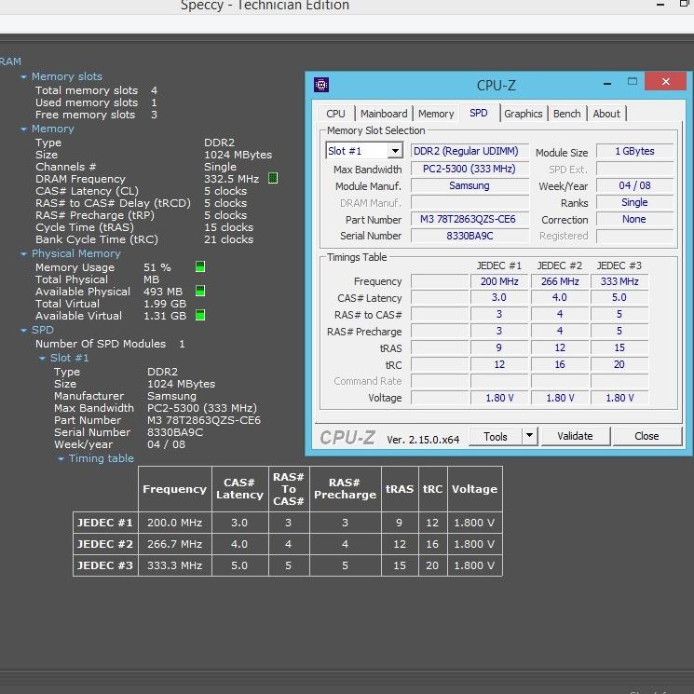
Task: Click the Serial Number field 8330BA9C in CPU-Z
Action: click(469, 236)
